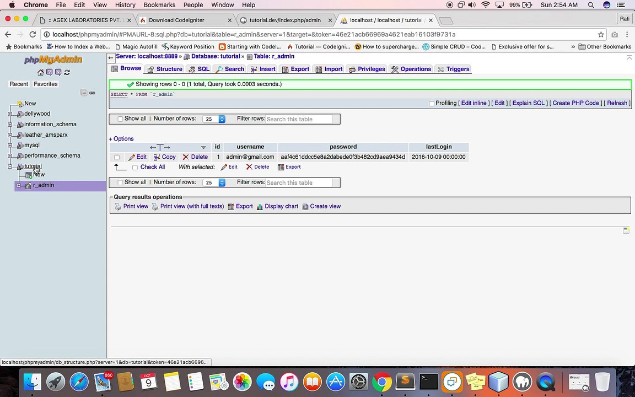Screen dimensions: 635x397
Task: Expand the + Options link
Action: click(x=121, y=138)
